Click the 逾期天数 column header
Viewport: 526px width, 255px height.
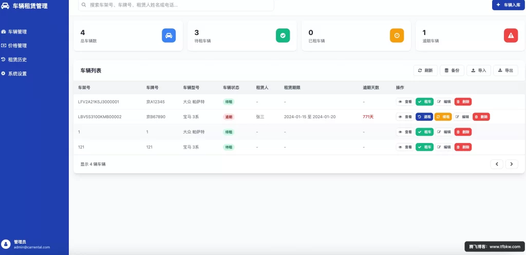[x=371, y=87]
